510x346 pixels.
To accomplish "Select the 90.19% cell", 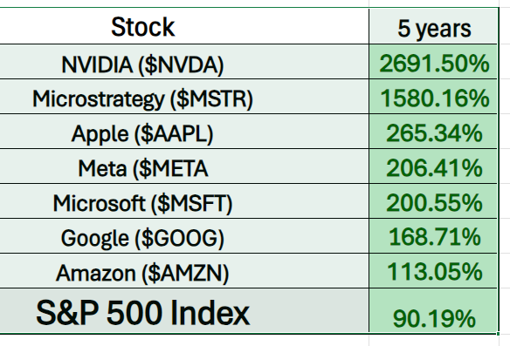I will point(433,310).
